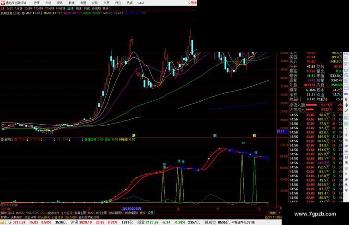Select the MA2 indicator tab
This screenshot has height=225, width=349.
tap(91, 213)
